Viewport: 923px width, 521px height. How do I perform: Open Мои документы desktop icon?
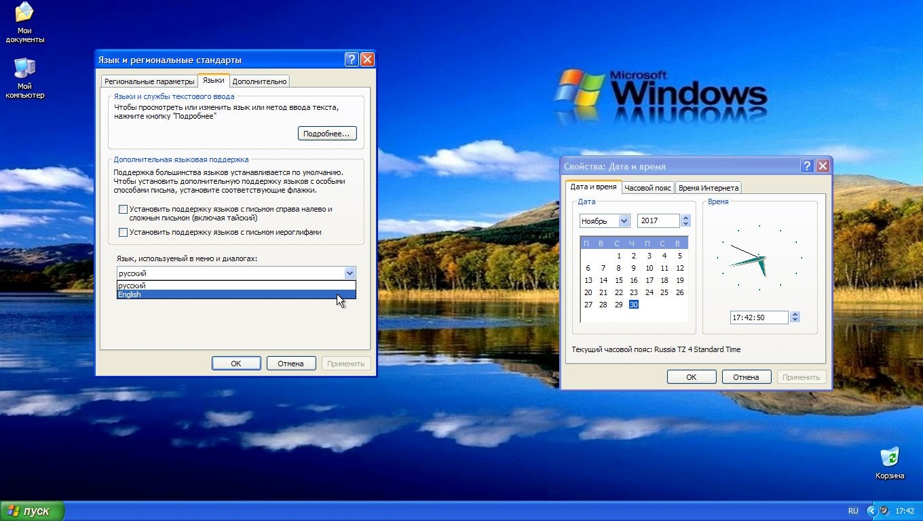(x=24, y=22)
